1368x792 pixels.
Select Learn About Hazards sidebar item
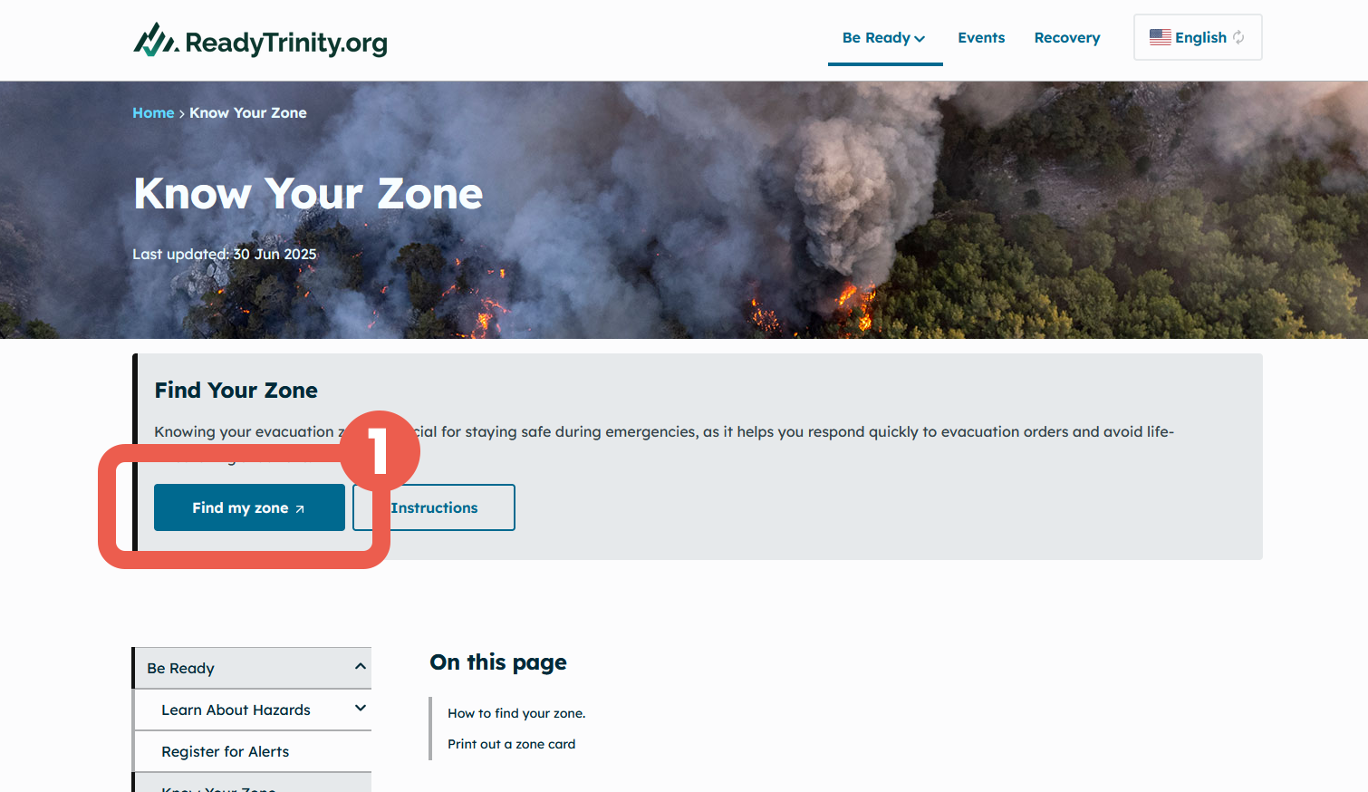(236, 710)
